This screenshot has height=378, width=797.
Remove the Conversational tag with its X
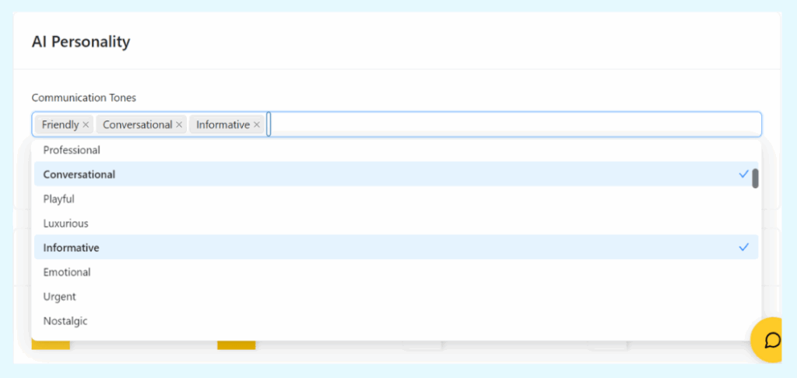point(179,124)
